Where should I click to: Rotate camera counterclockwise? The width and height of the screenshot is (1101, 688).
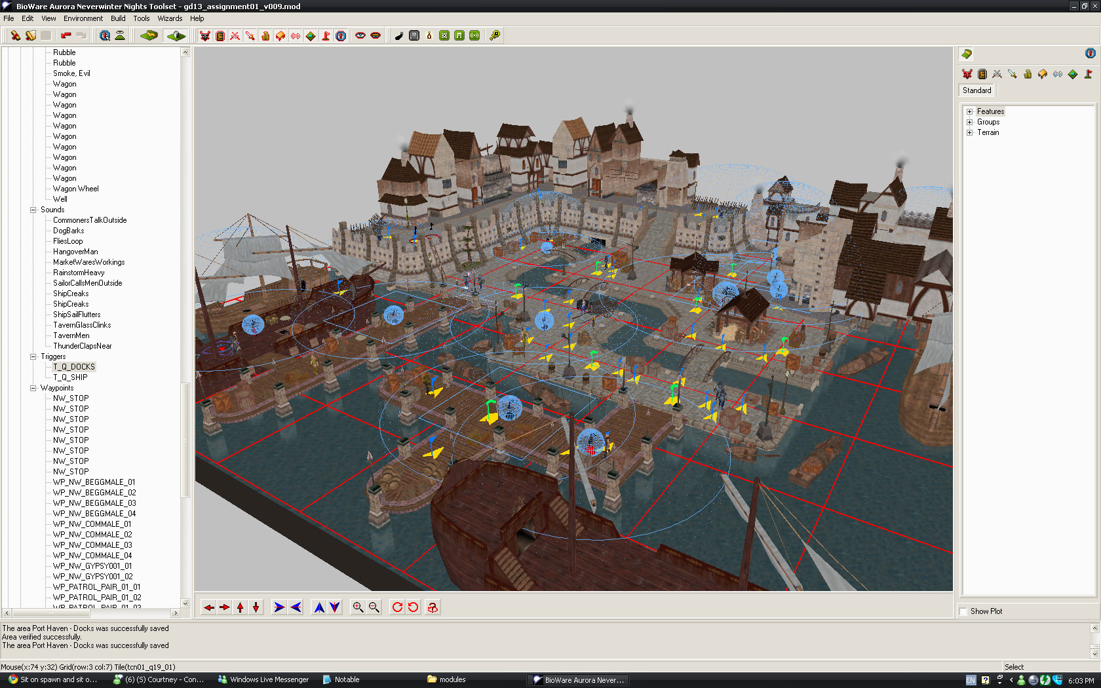pos(413,607)
